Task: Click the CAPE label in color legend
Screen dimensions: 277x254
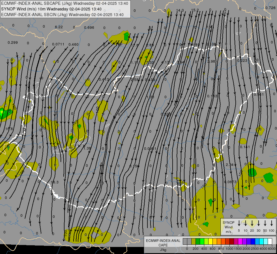Action: pyautogui.click(x=163, y=245)
